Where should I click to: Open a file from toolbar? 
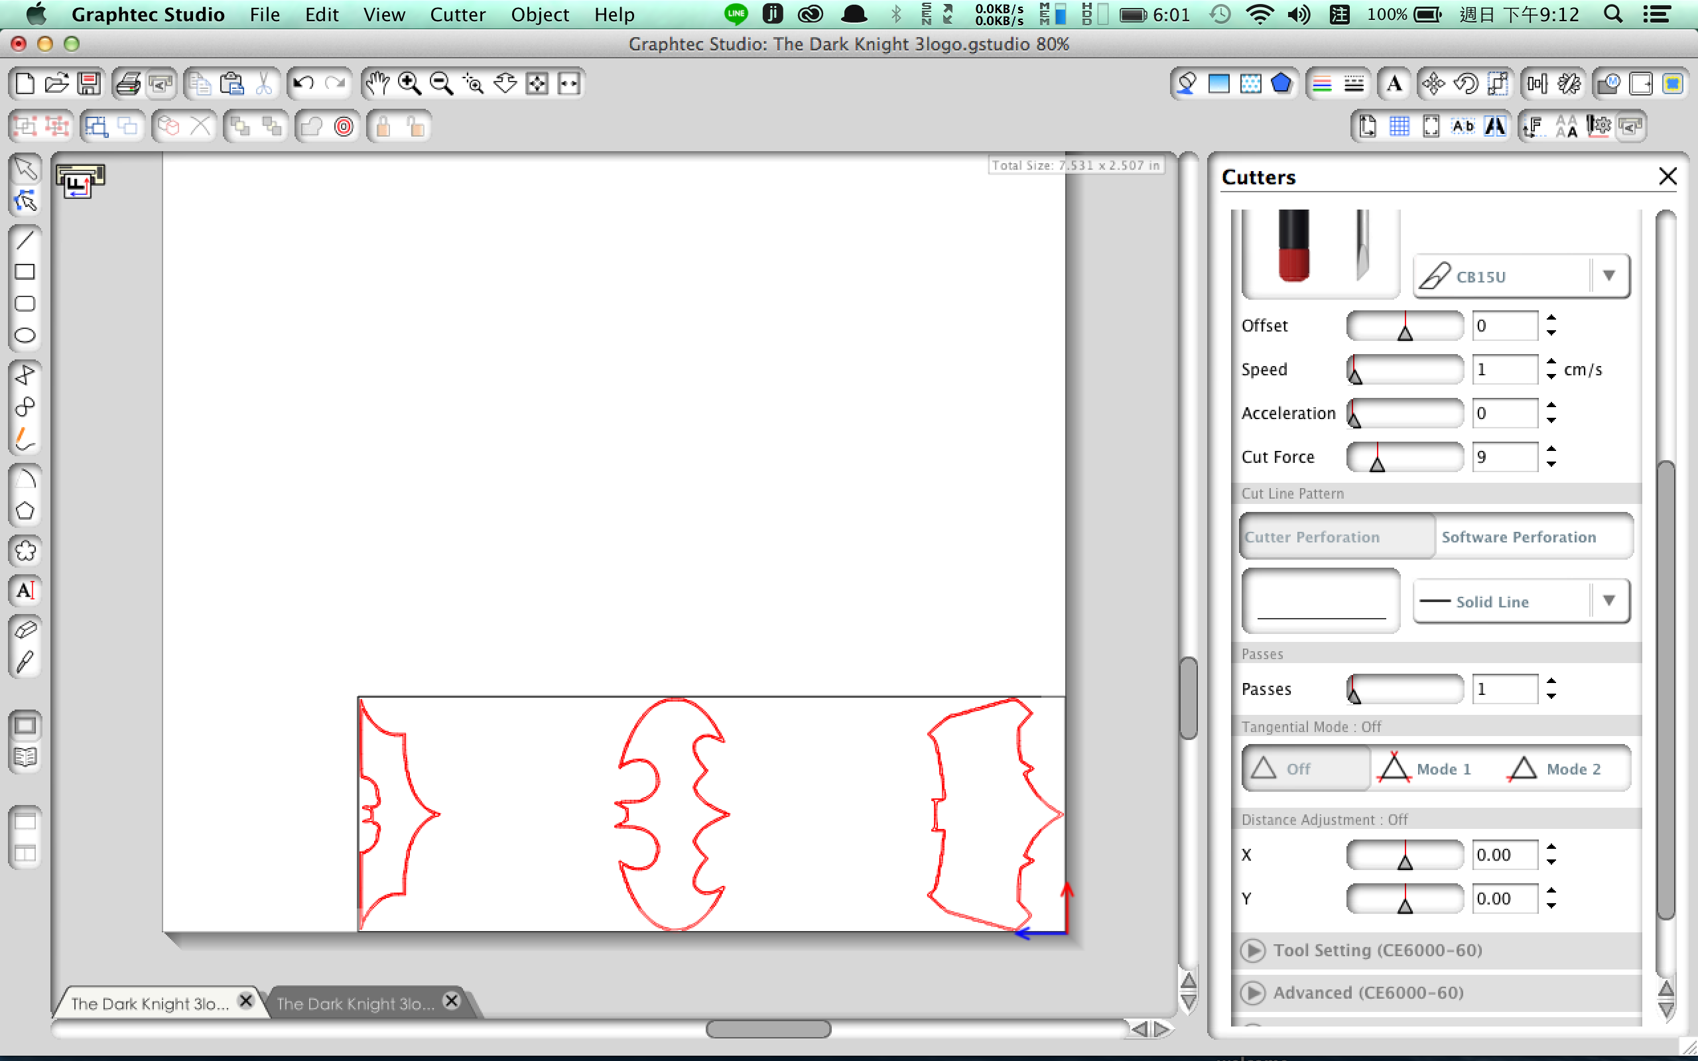(x=57, y=84)
